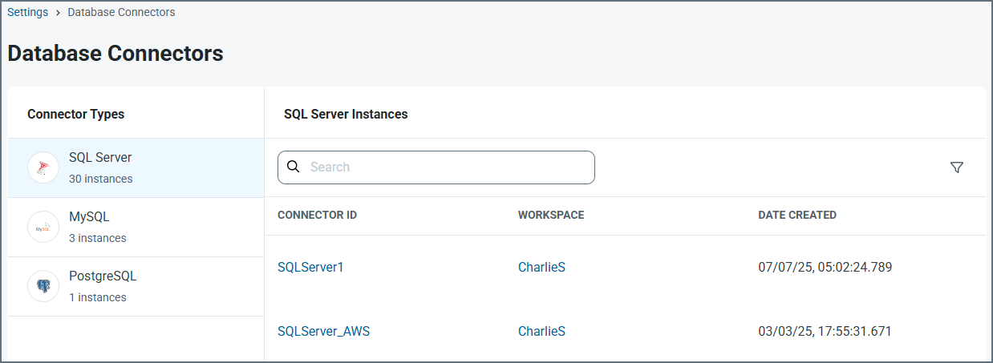Sort by DATE CREATED column header

coord(796,216)
